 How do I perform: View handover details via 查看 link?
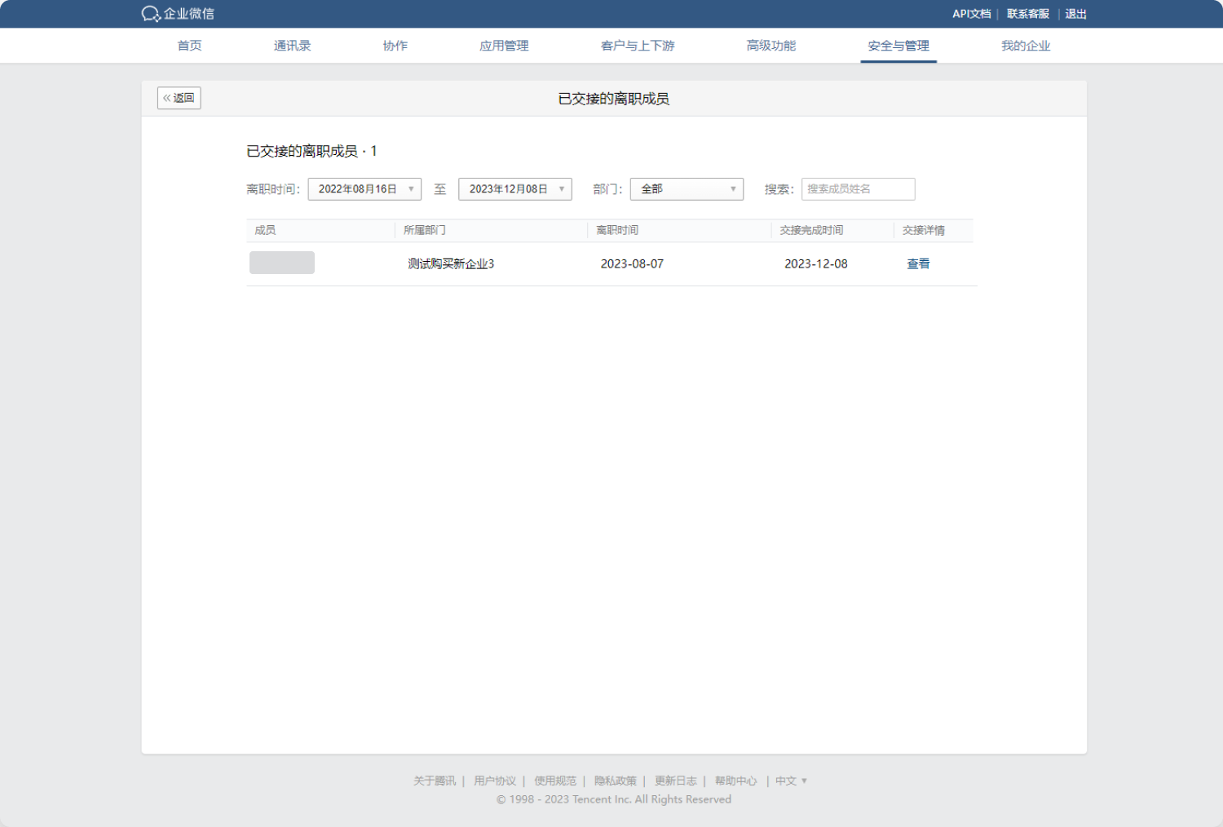point(918,263)
